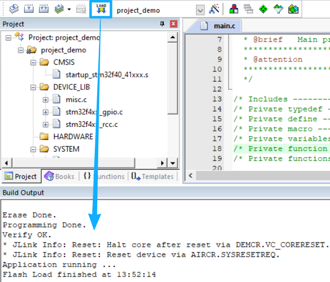Click "Programming Done." in Build Output
Viewport: 330px width, 282px height.
click(x=44, y=225)
